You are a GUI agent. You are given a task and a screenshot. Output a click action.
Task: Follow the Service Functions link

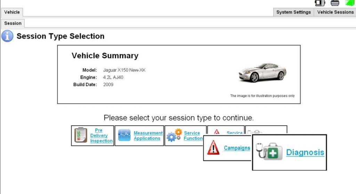[193, 136]
